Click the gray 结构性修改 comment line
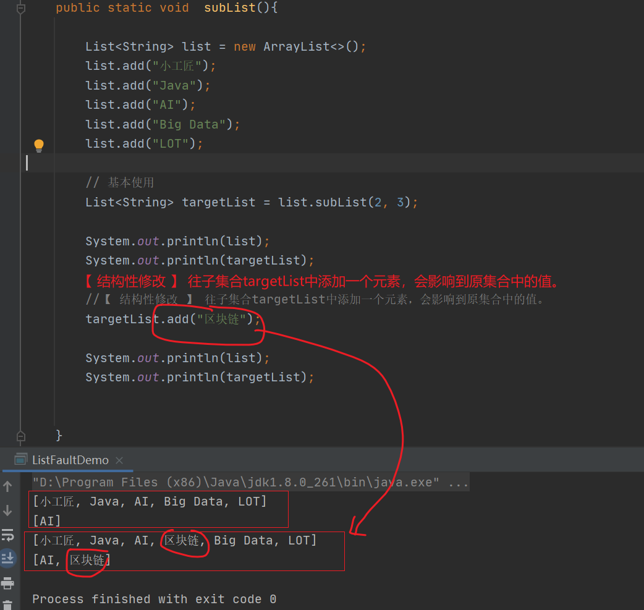Viewport: 644px width, 610px height. 315,300
